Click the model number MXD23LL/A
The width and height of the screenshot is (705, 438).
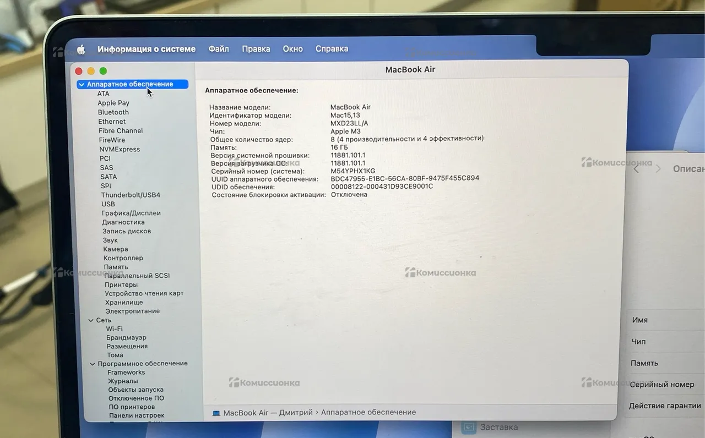349,124
